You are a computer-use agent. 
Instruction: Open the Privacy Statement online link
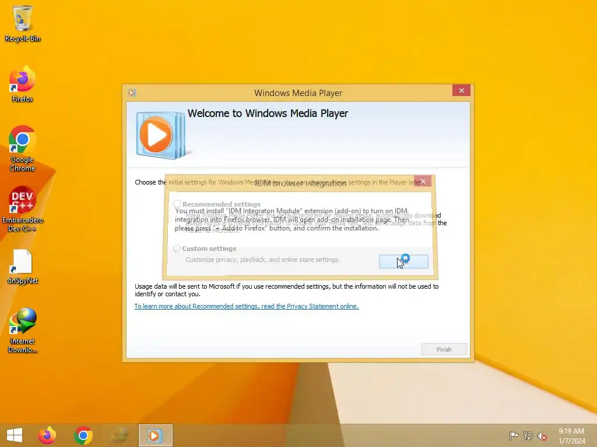point(247,306)
